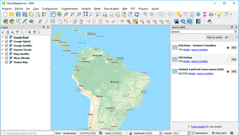Open the attribute table icon

(x=185, y=15)
